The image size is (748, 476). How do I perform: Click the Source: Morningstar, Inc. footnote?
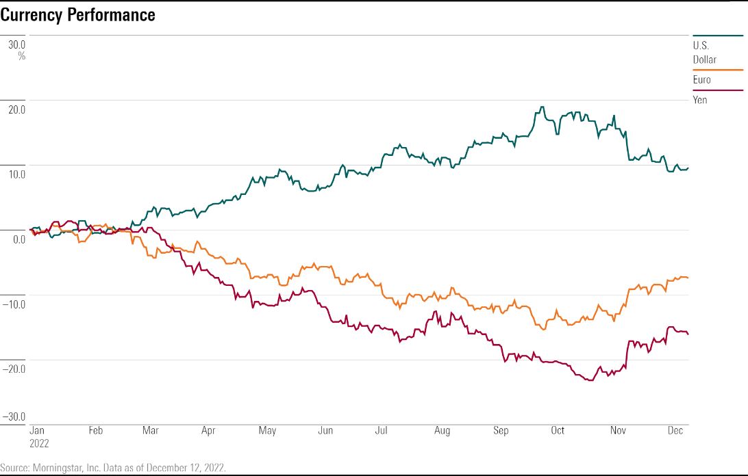click(113, 468)
